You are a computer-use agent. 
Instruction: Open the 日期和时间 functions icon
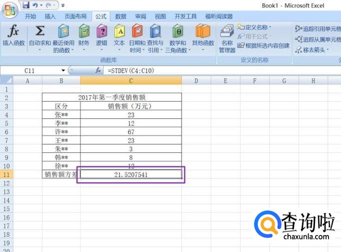tap(137, 31)
